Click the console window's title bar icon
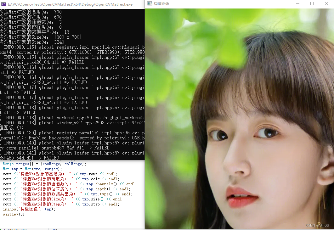This screenshot has height=230, width=334. pyautogui.click(x=4, y=4)
